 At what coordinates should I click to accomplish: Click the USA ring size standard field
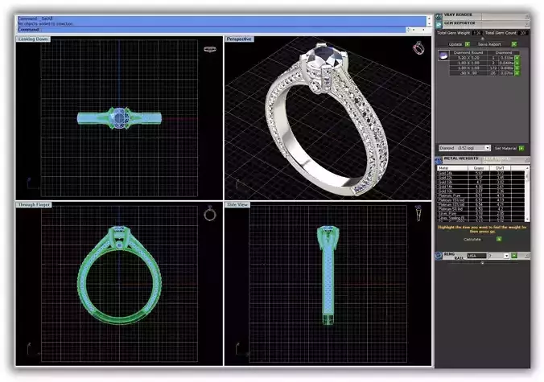click(476, 256)
